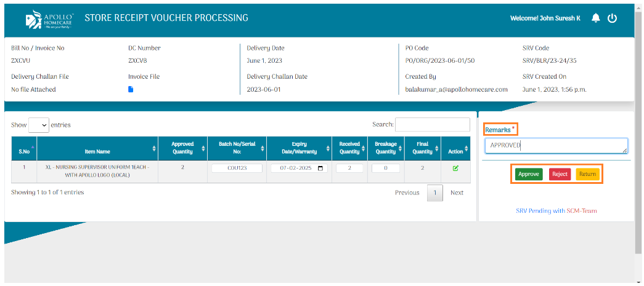Viewport: 644px width, 286px height.
Task: Click the Remarks text area
Action: (555, 146)
